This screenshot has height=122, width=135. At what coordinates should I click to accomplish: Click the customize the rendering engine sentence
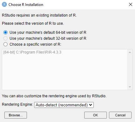click(x=54, y=96)
